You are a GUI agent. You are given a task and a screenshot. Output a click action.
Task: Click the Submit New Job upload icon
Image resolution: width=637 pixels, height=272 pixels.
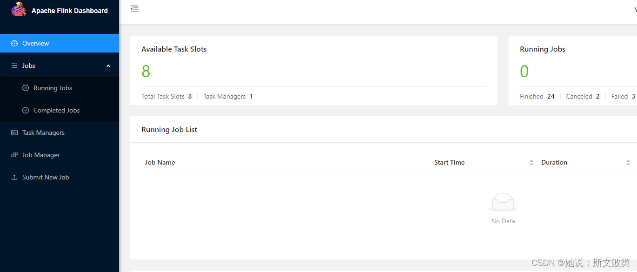coord(14,177)
